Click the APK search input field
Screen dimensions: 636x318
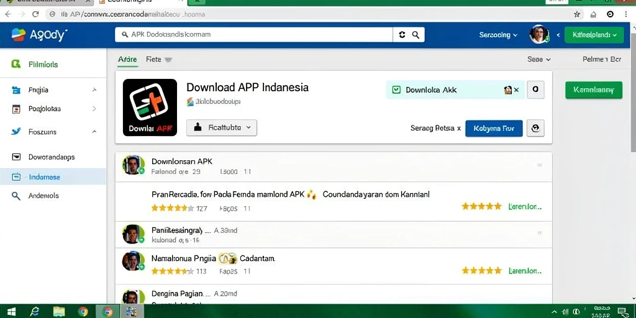click(254, 35)
